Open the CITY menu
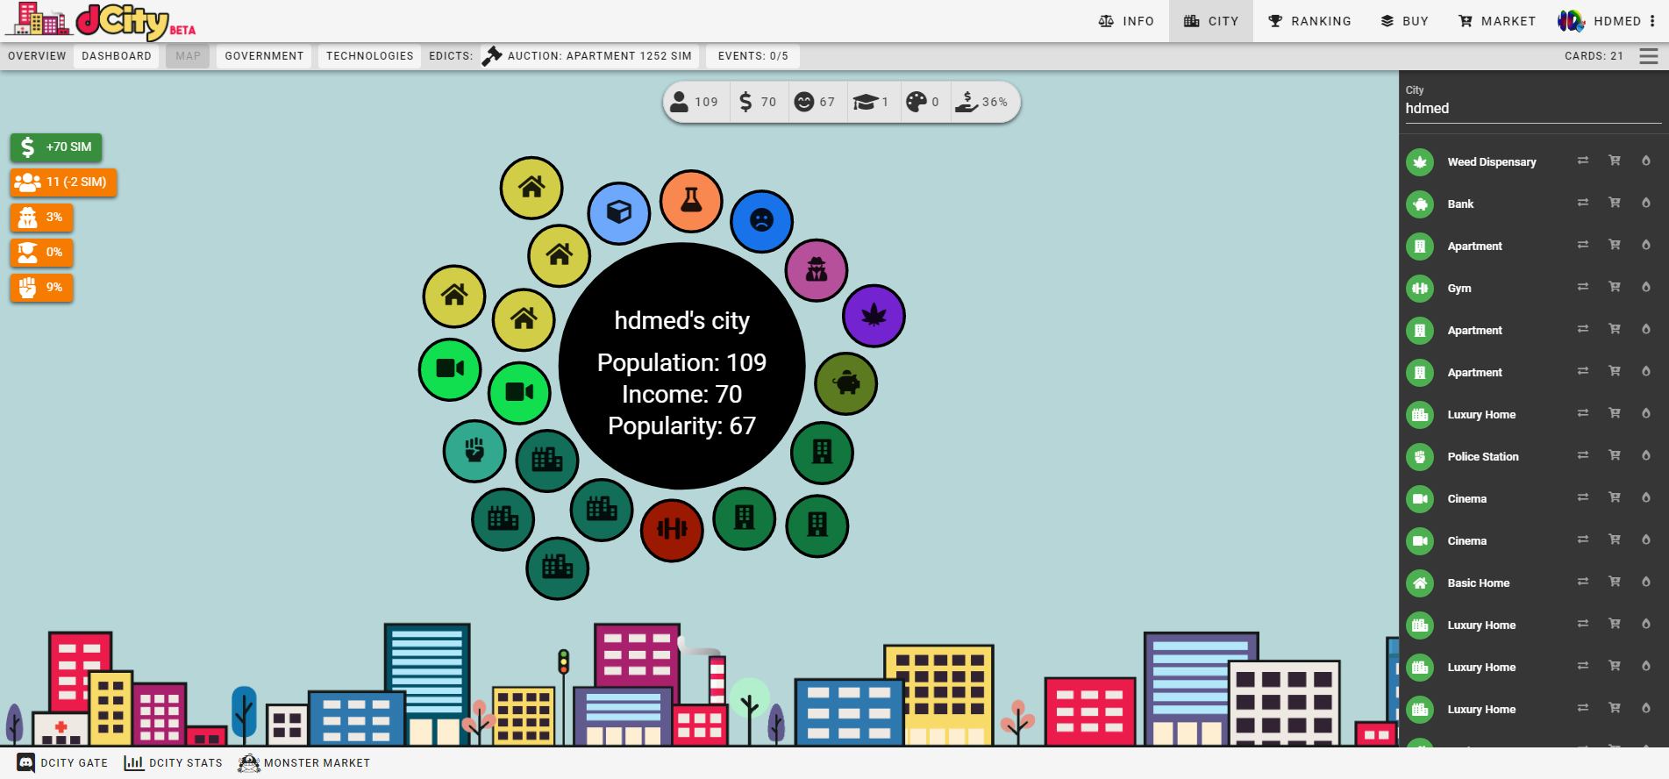This screenshot has width=1669, height=779. [x=1211, y=21]
